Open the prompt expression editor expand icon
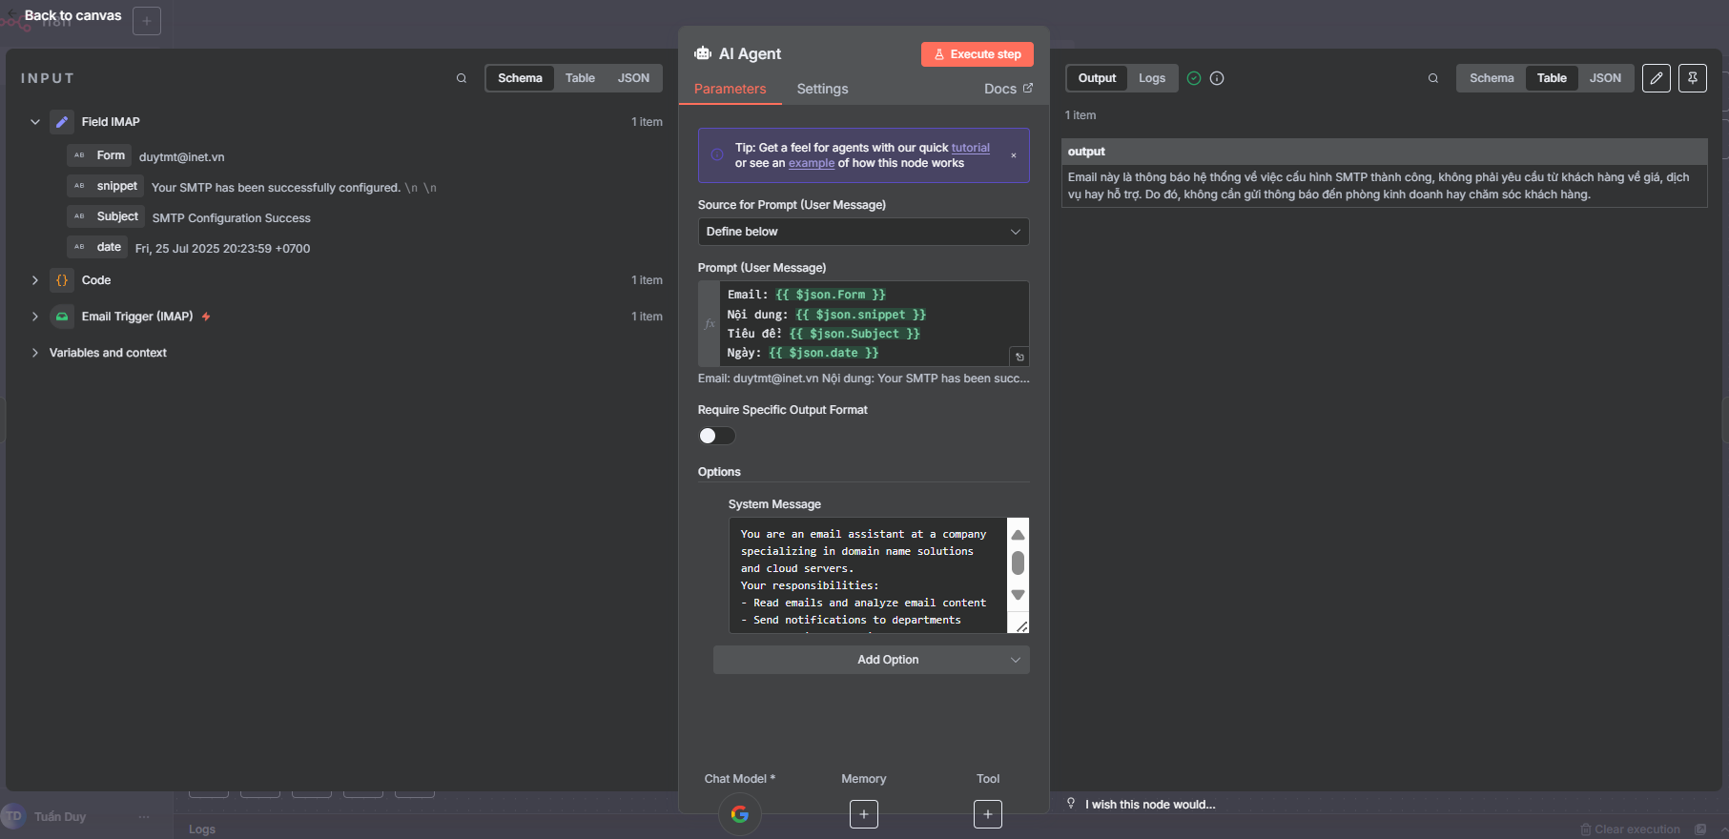The width and height of the screenshot is (1729, 839). pyautogui.click(x=1019, y=357)
